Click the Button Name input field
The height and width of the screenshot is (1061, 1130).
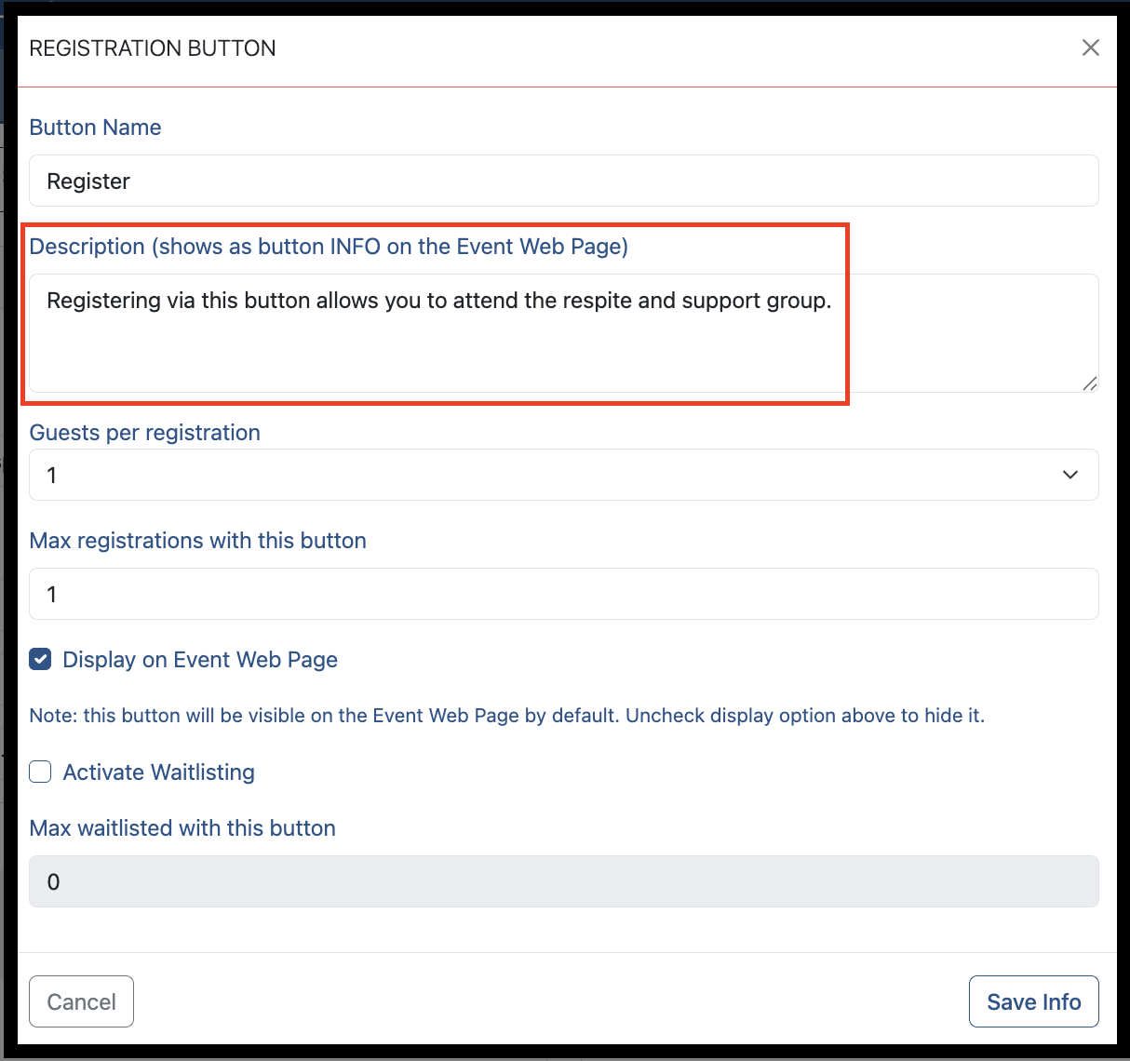(x=564, y=181)
